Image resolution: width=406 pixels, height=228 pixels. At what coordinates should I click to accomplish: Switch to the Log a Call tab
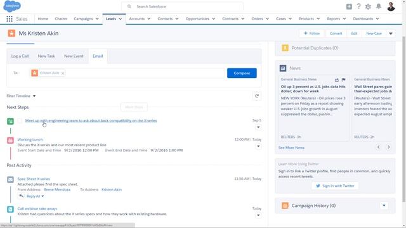pos(20,56)
